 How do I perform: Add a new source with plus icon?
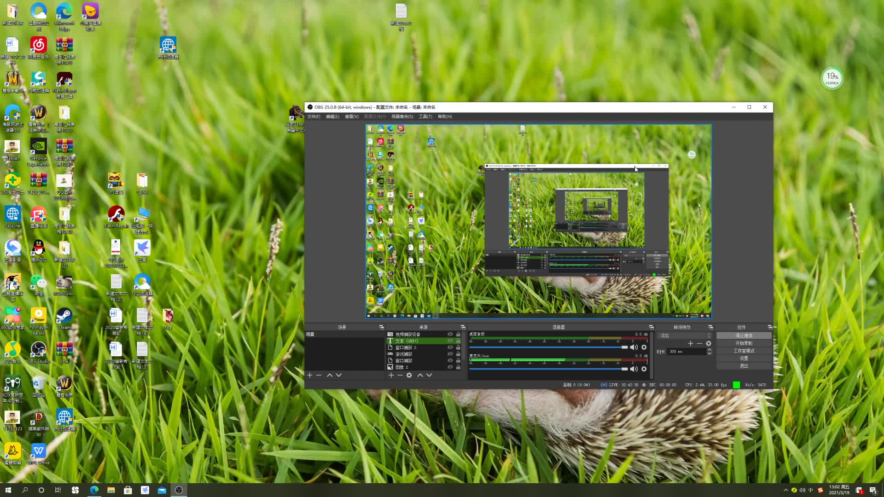[391, 376]
